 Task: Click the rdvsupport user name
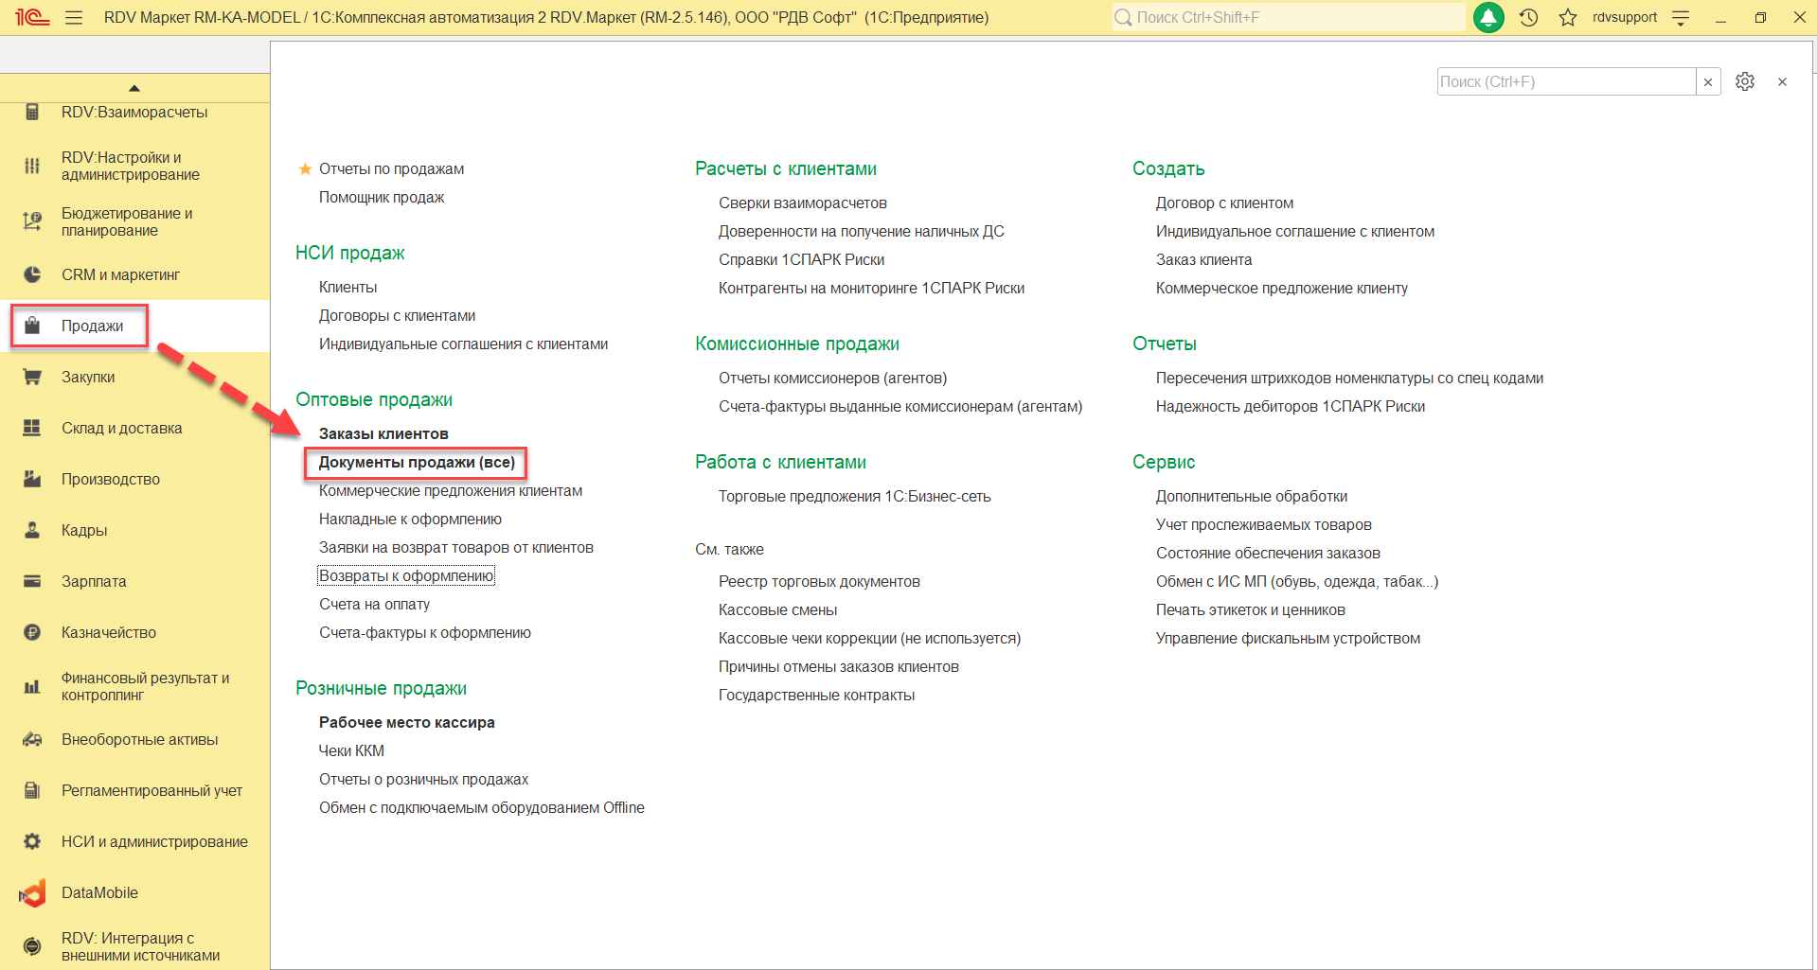(1624, 17)
